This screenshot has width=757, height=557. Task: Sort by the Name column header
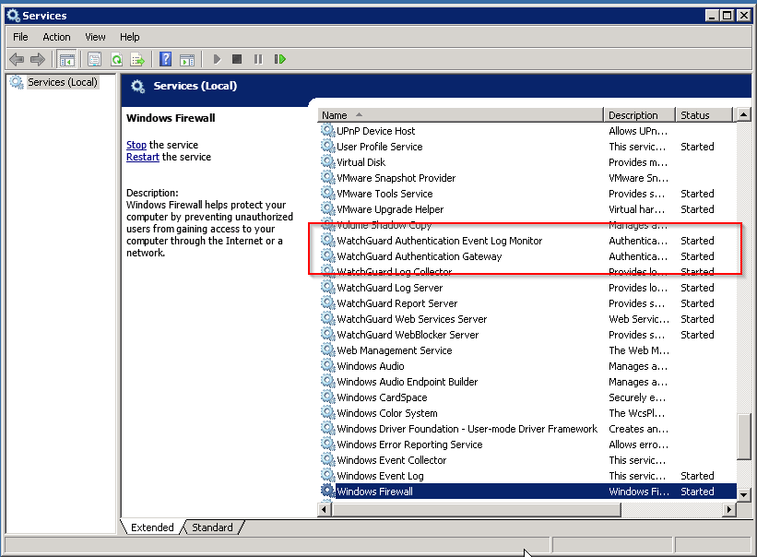coord(461,115)
